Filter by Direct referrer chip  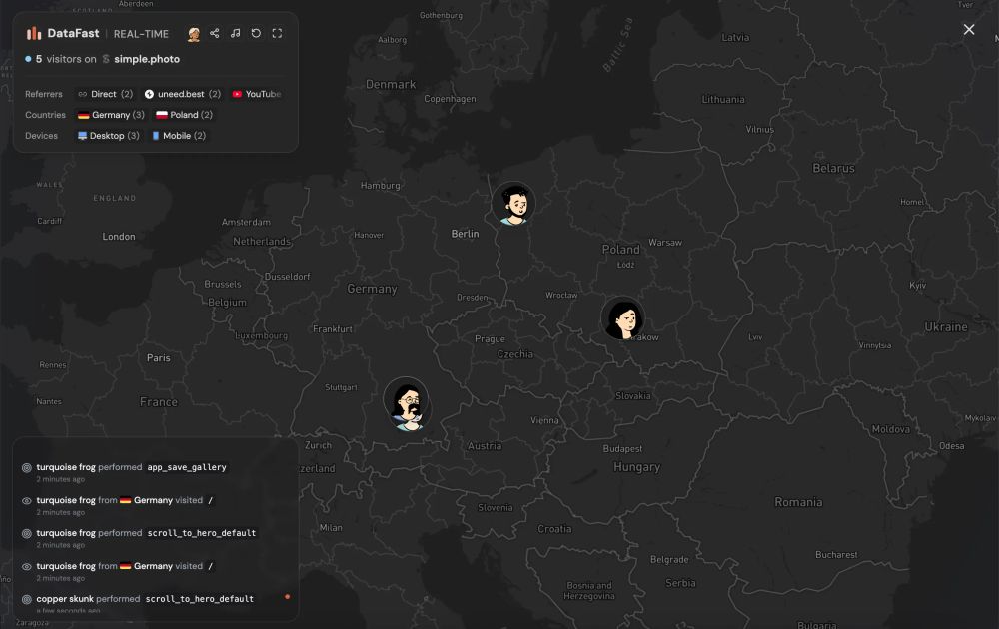click(105, 94)
